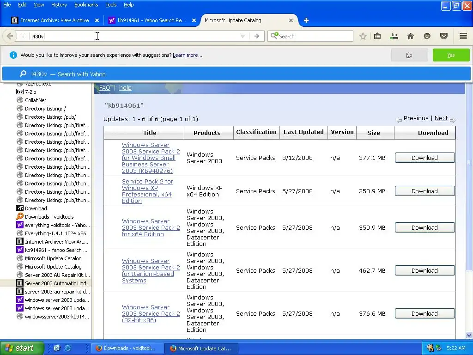The width and height of the screenshot is (473, 355).
Task: Download the 462.7 MB Itanium update
Action: point(425,271)
